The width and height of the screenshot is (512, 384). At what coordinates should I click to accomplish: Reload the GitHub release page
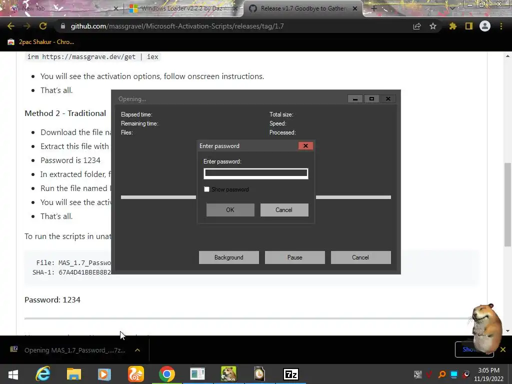click(x=43, y=26)
